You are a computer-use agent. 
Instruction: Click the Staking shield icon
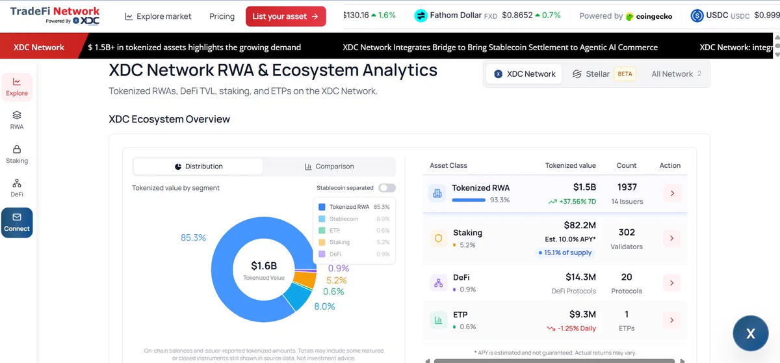pos(437,239)
